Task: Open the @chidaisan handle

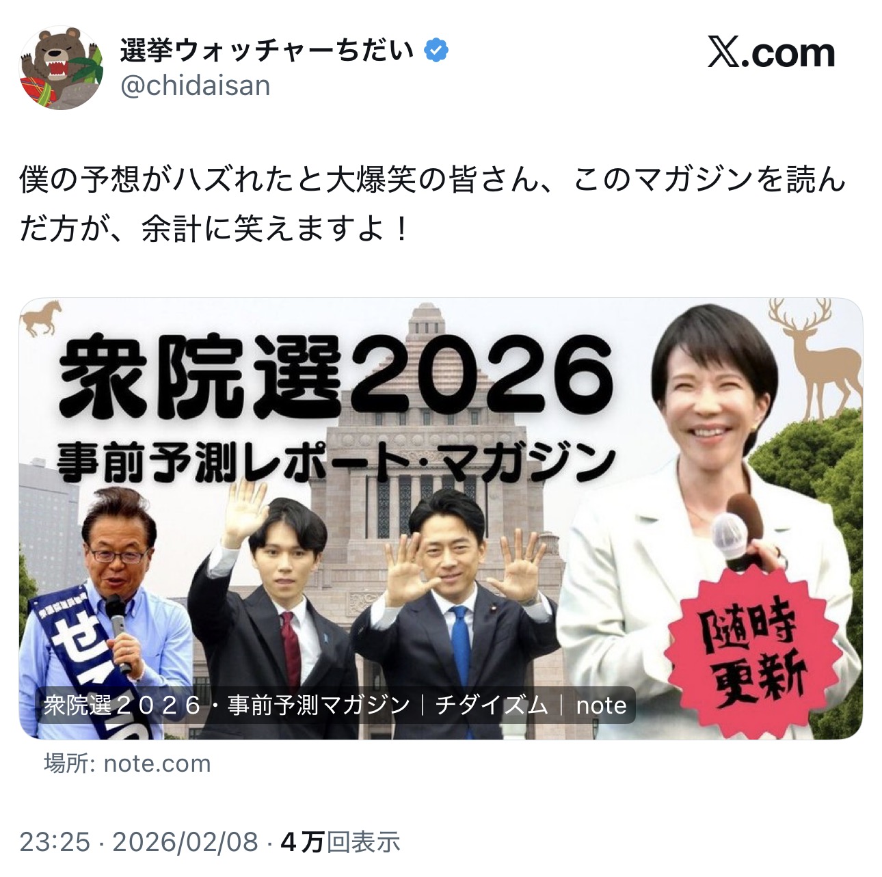Action: pos(196,86)
